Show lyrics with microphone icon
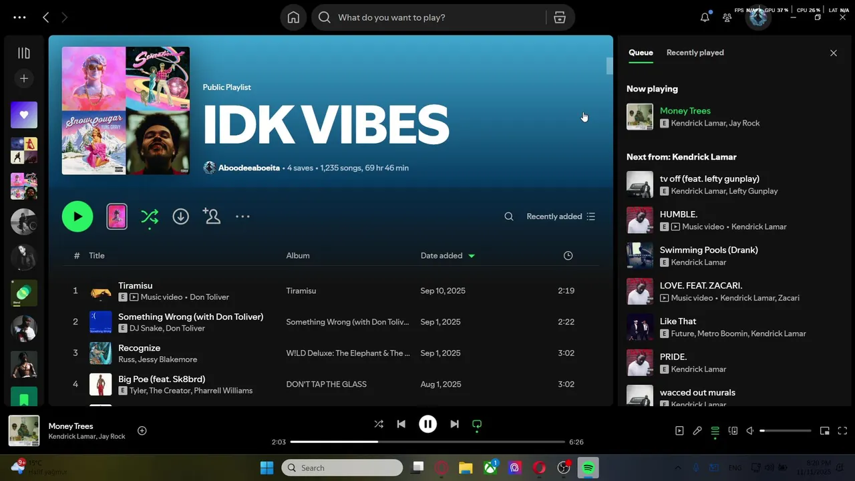This screenshot has width=855, height=481. pos(697,431)
